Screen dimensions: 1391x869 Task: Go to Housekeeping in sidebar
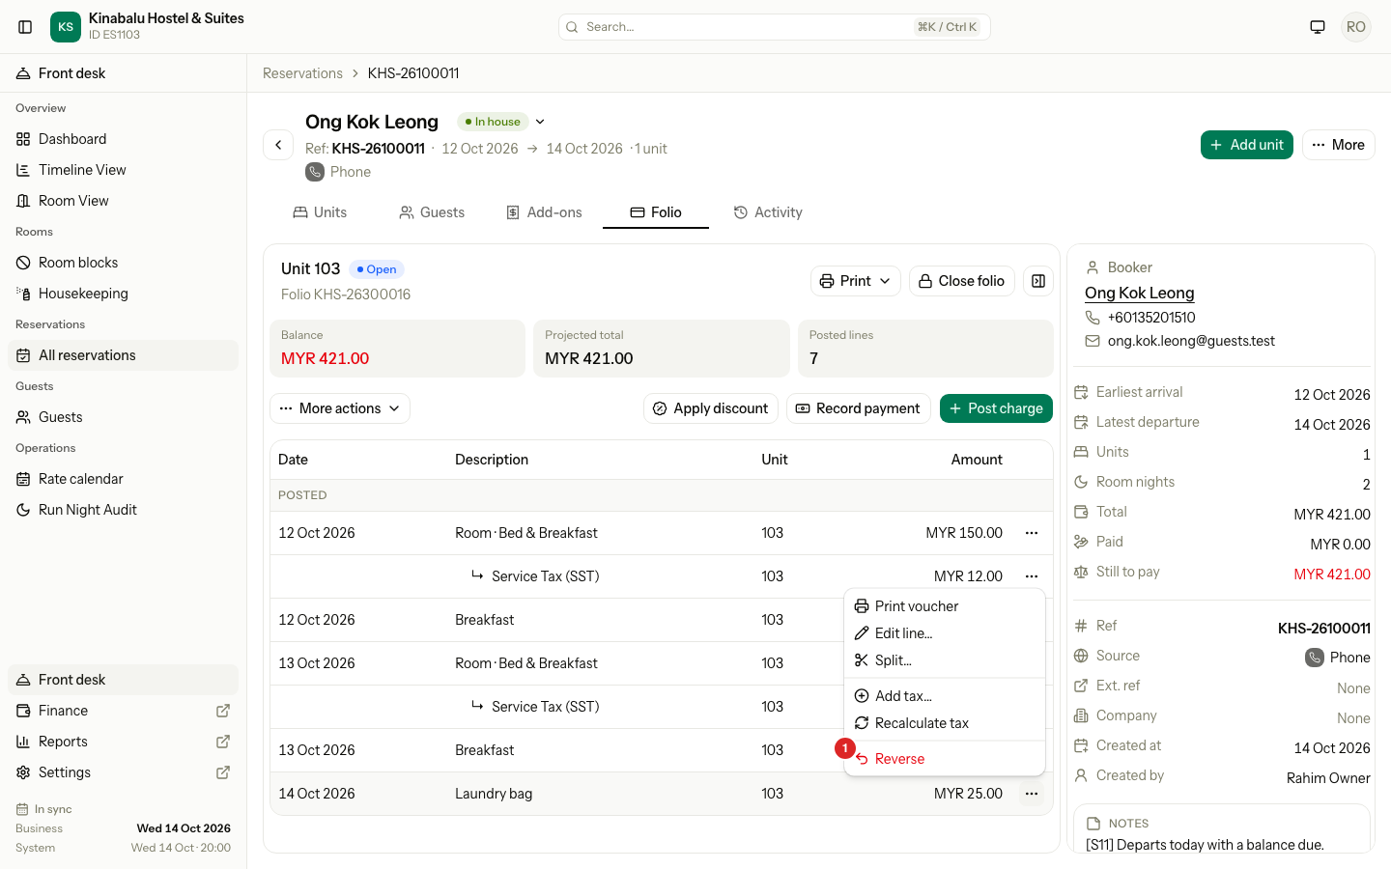123,294
